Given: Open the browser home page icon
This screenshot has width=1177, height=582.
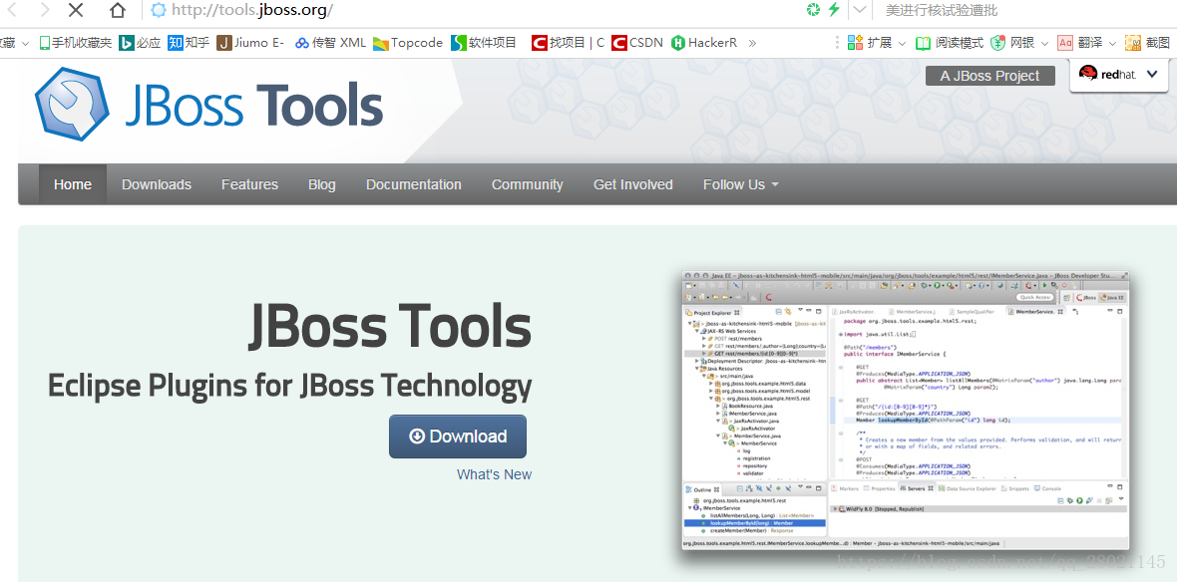Looking at the screenshot, I should pyautogui.click(x=117, y=10).
